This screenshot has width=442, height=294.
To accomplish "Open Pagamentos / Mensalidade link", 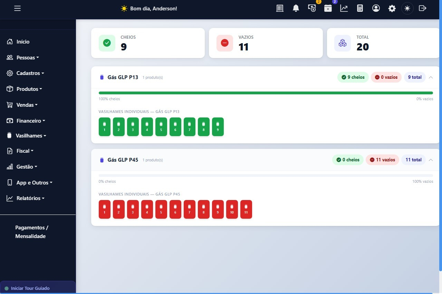I will (x=32, y=231).
